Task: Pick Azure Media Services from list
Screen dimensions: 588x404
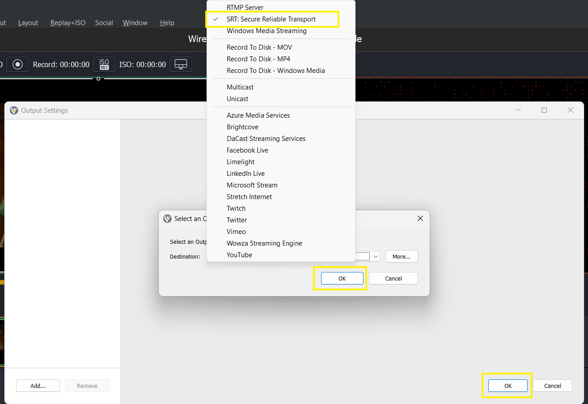Action: (x=281, y=115)
